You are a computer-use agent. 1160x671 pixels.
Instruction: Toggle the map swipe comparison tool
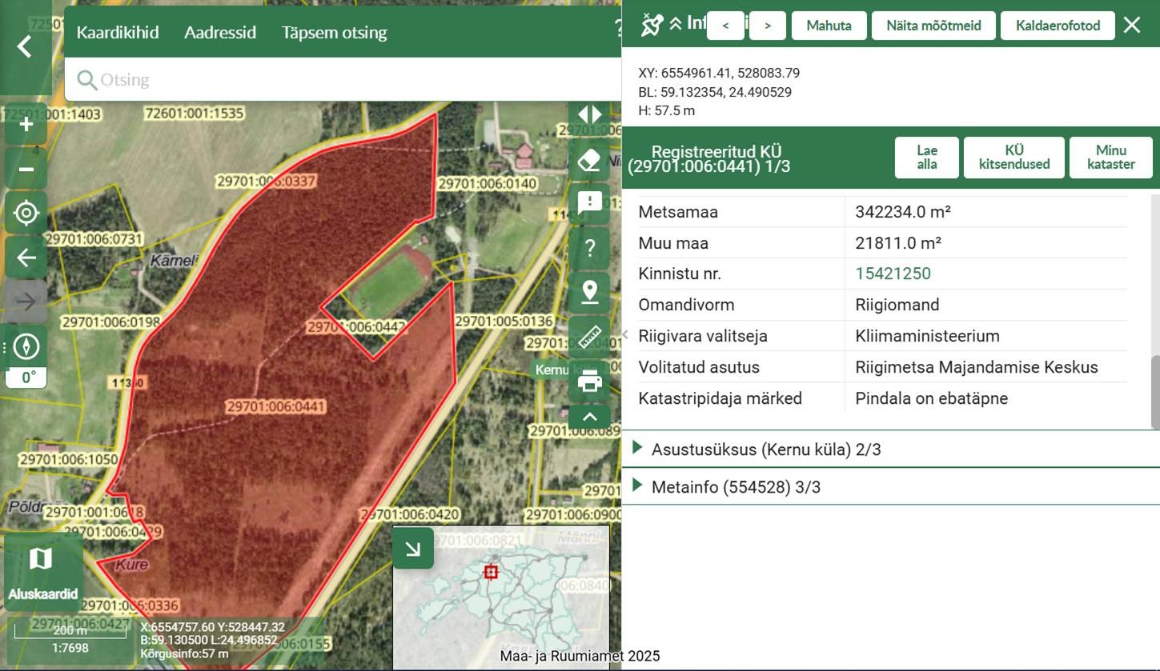click(590, 115)
